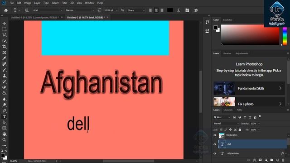Select the Rectangular Marquee tool
290x163 pixels.
[4, 29]
